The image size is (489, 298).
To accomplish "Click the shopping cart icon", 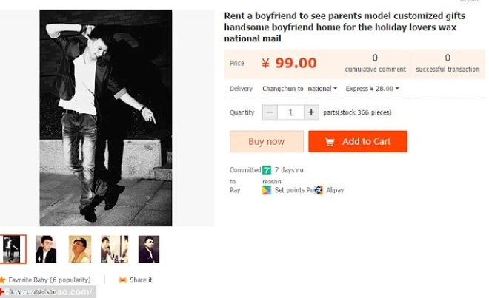I will 329,141.
